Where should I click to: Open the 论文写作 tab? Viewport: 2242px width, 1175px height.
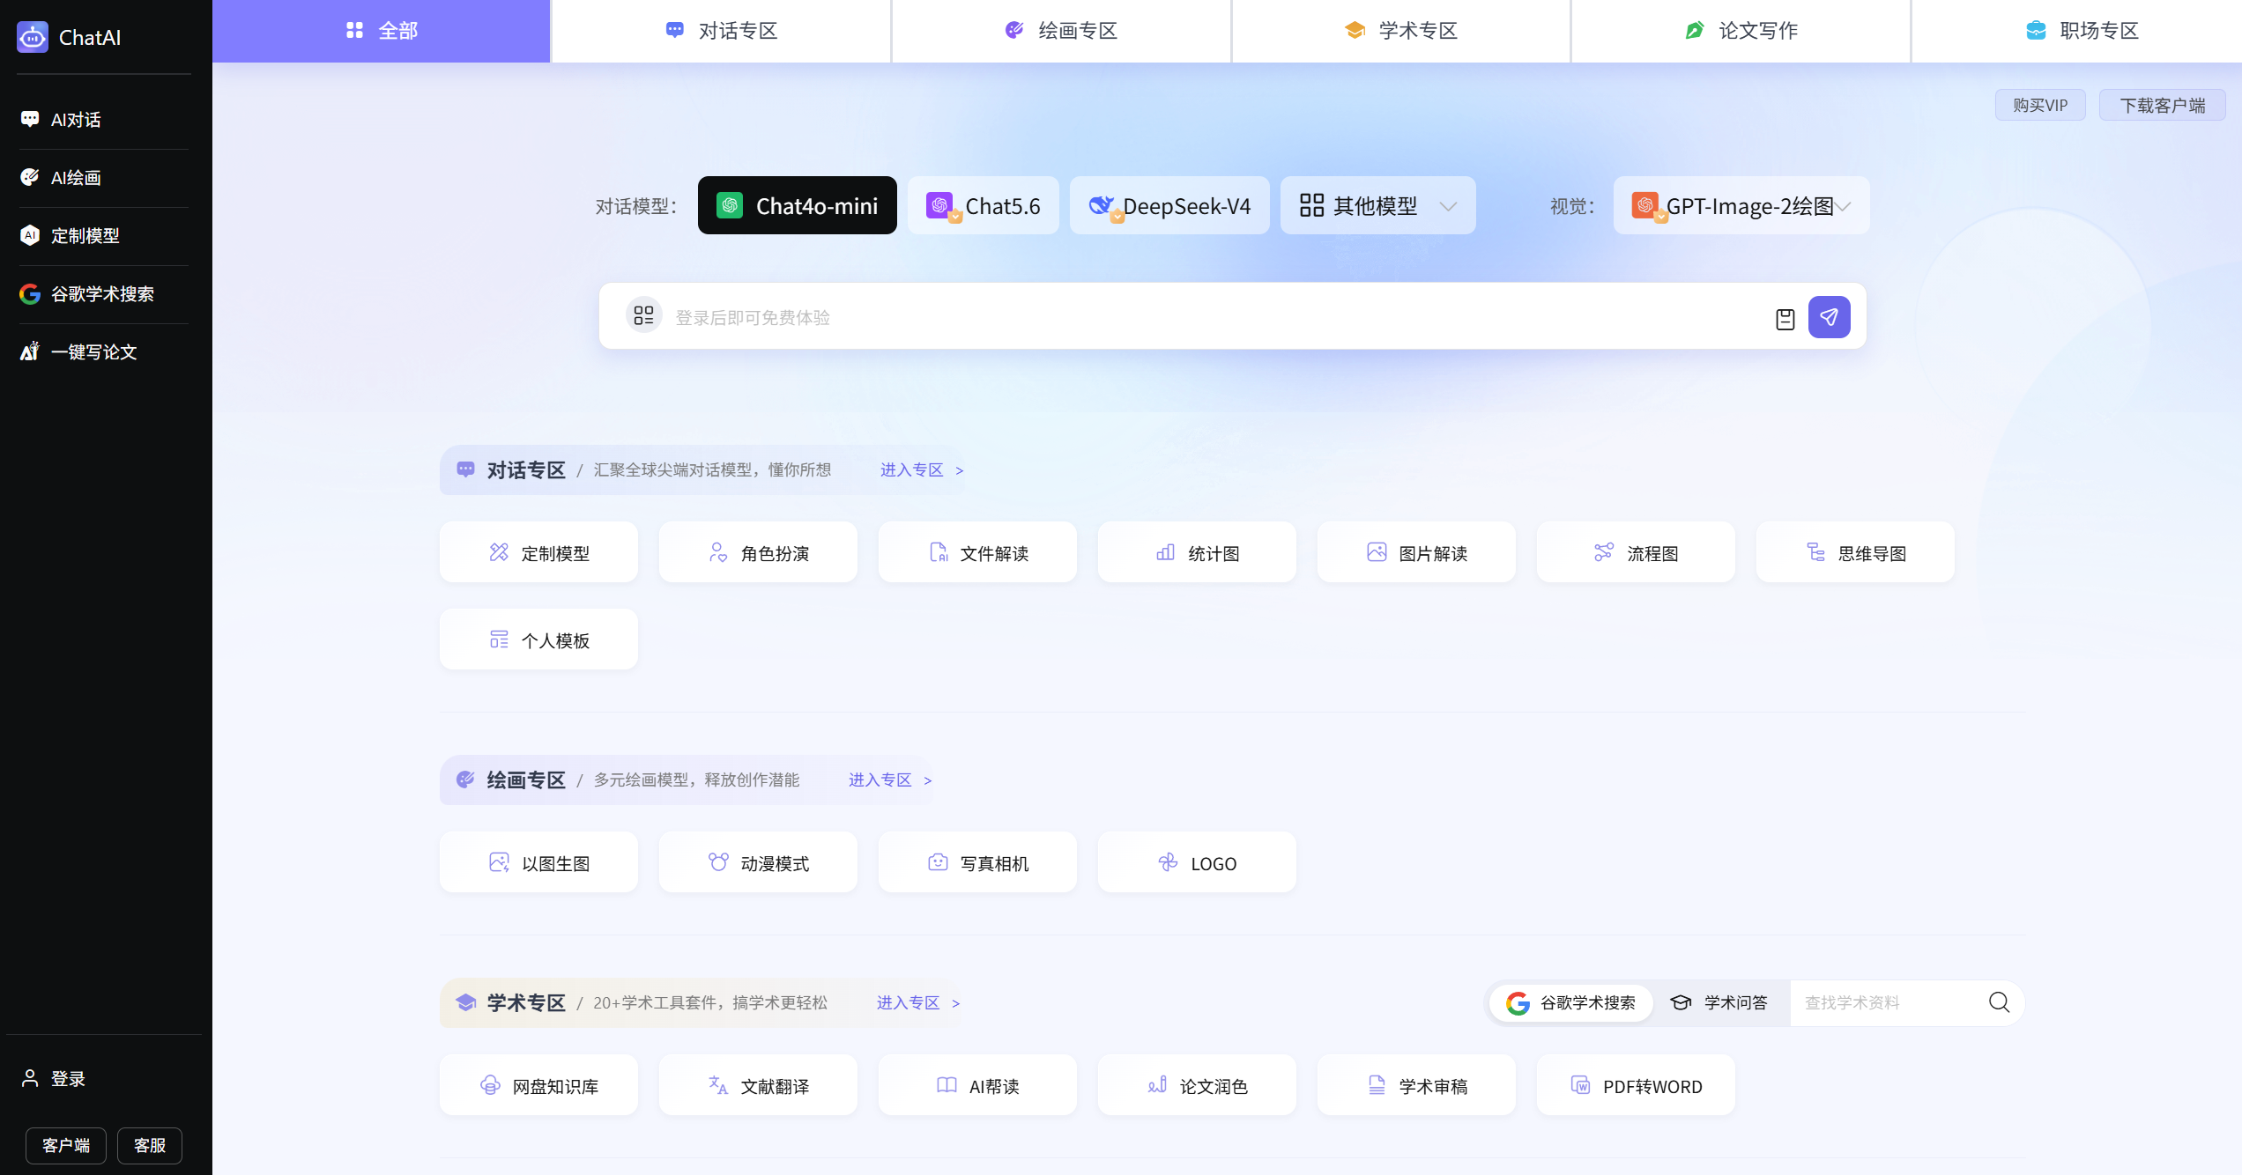1741,31
